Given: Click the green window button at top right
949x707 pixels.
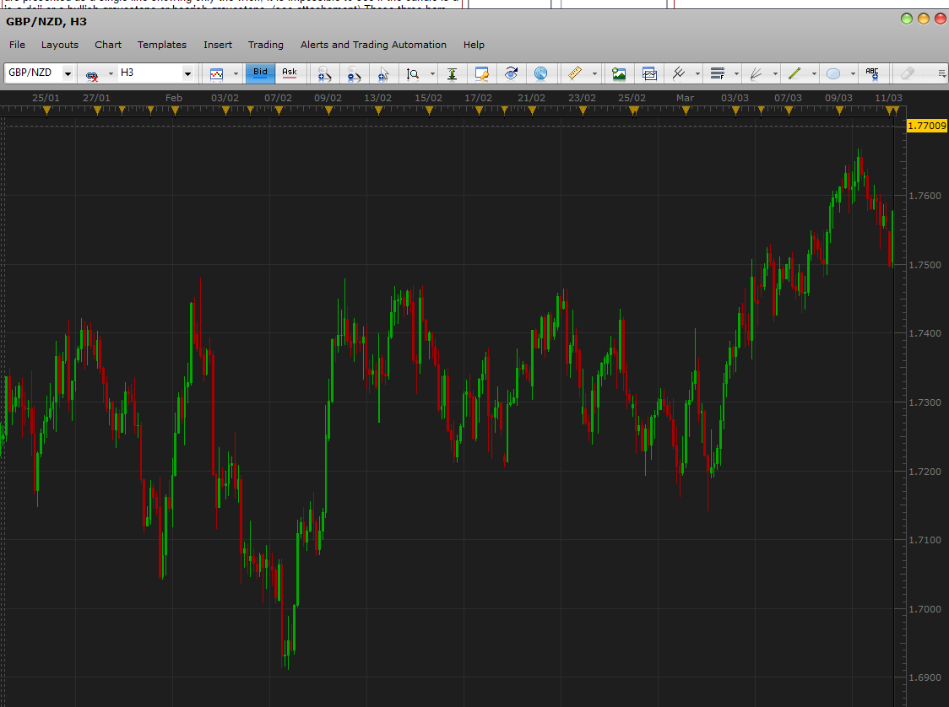Looking at the screenshot, I should (907, 19).
